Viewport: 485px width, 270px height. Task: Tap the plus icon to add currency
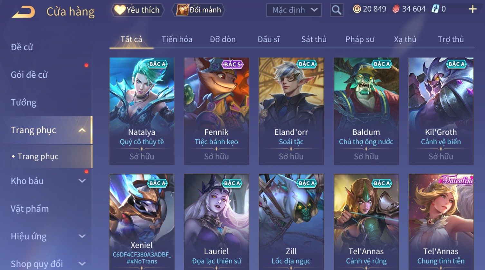tap(472, 9)
